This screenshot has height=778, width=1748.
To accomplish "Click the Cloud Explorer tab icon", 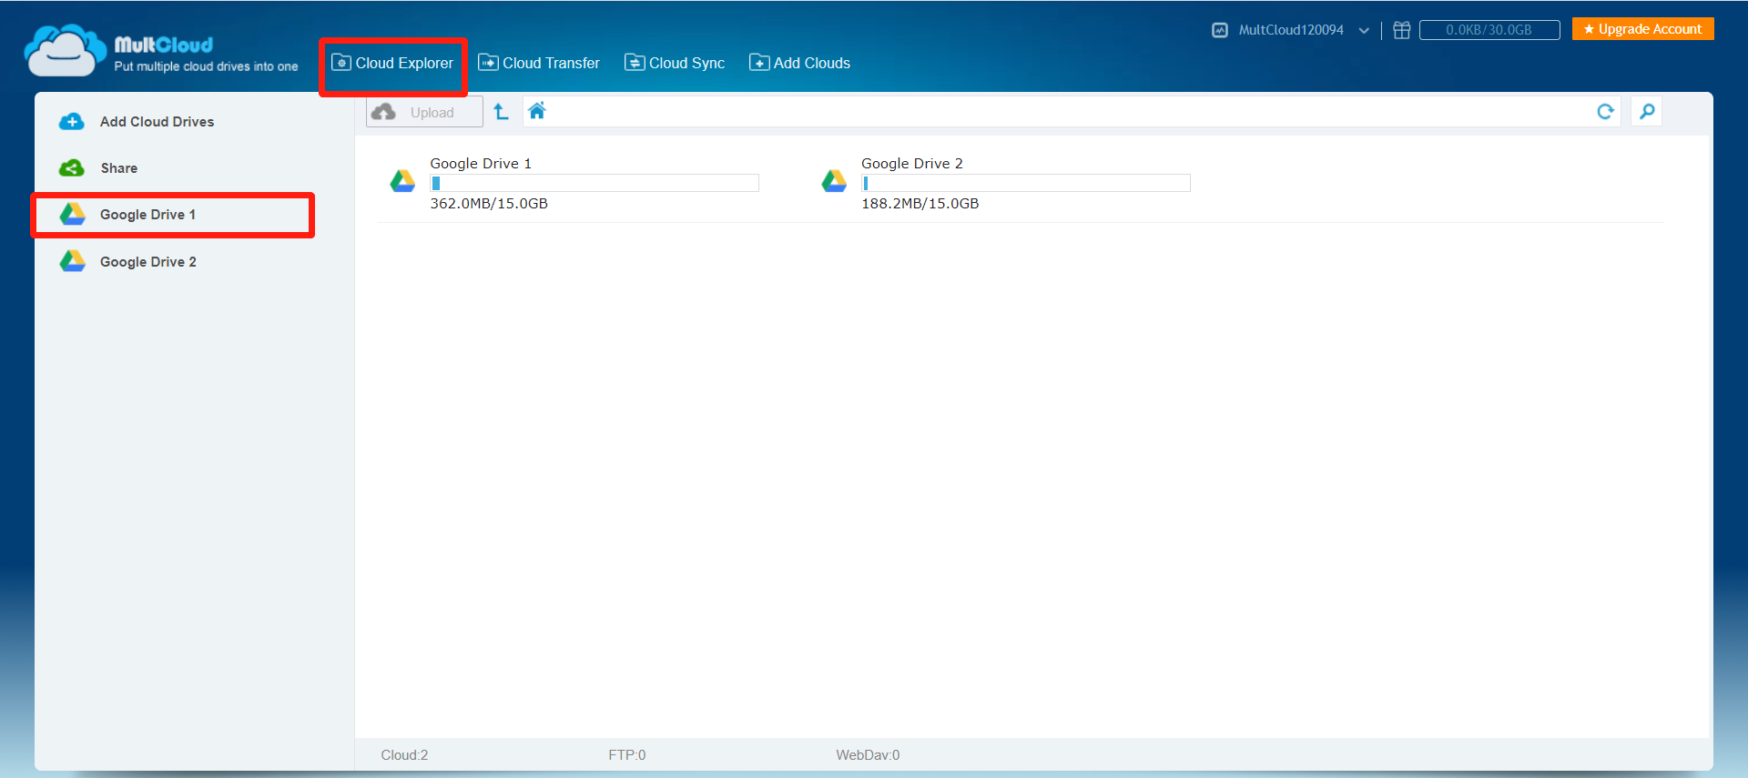I will 341,63.
